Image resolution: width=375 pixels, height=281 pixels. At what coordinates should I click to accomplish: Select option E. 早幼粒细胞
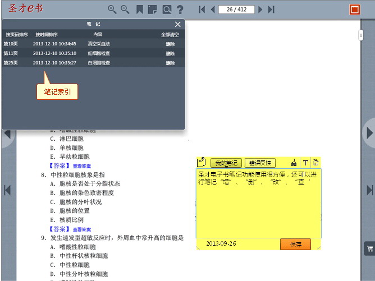click(x=70, y=156)
